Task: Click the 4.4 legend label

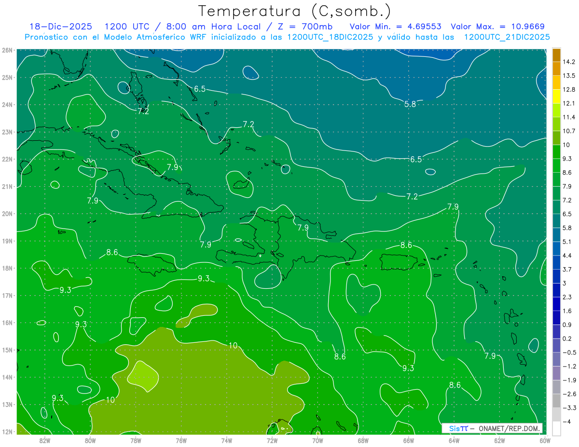Action: tap(567, 256)
